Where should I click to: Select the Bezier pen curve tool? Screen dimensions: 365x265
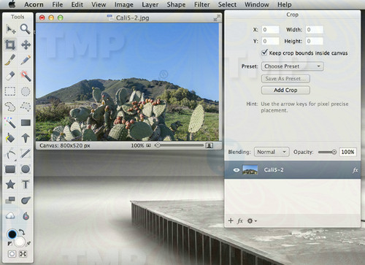(x=10, y=154)
